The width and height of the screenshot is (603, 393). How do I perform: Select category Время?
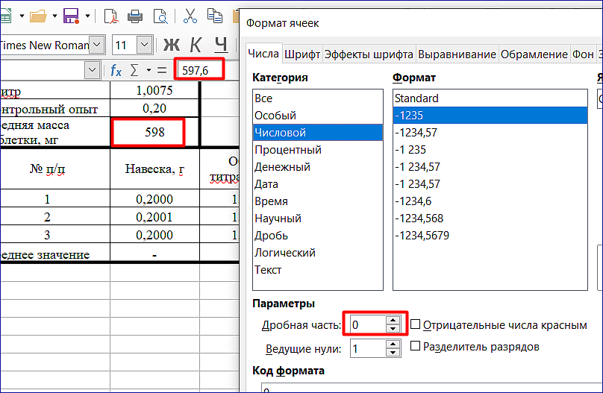(318, 201)
